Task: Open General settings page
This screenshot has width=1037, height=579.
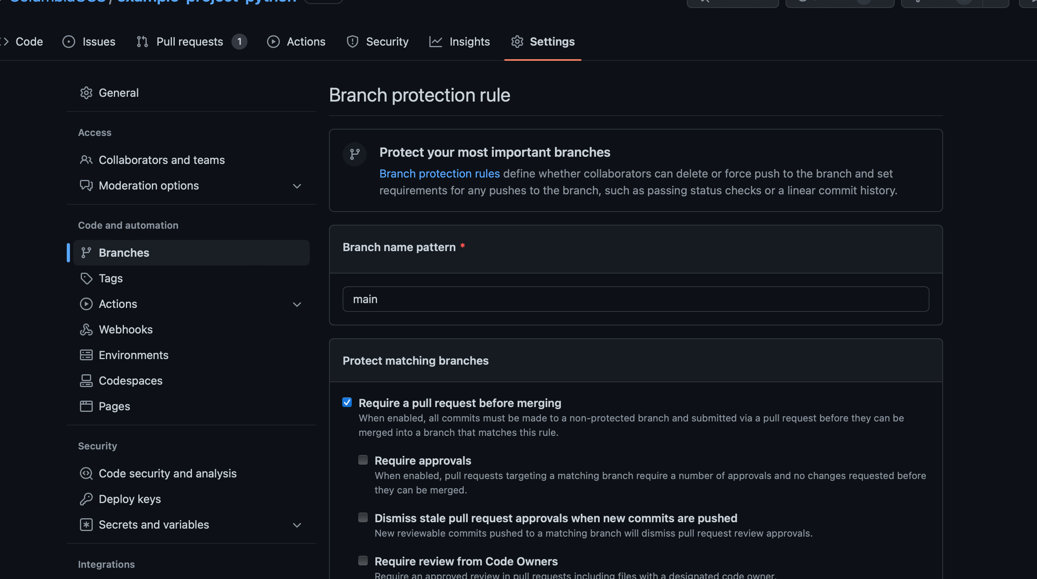Action: 191,93
